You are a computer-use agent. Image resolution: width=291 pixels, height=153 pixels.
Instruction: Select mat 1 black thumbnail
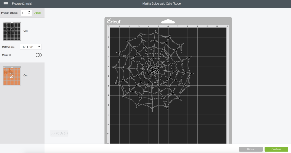pyautogui.click(x=12, y=31)
